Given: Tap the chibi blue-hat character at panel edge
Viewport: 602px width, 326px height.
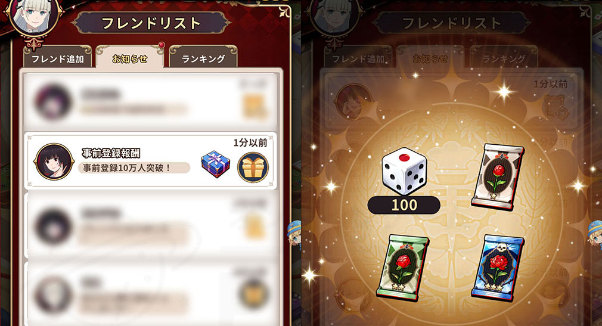Looking at the screenshot, I should pyautogui.click(x=294, y=234).
